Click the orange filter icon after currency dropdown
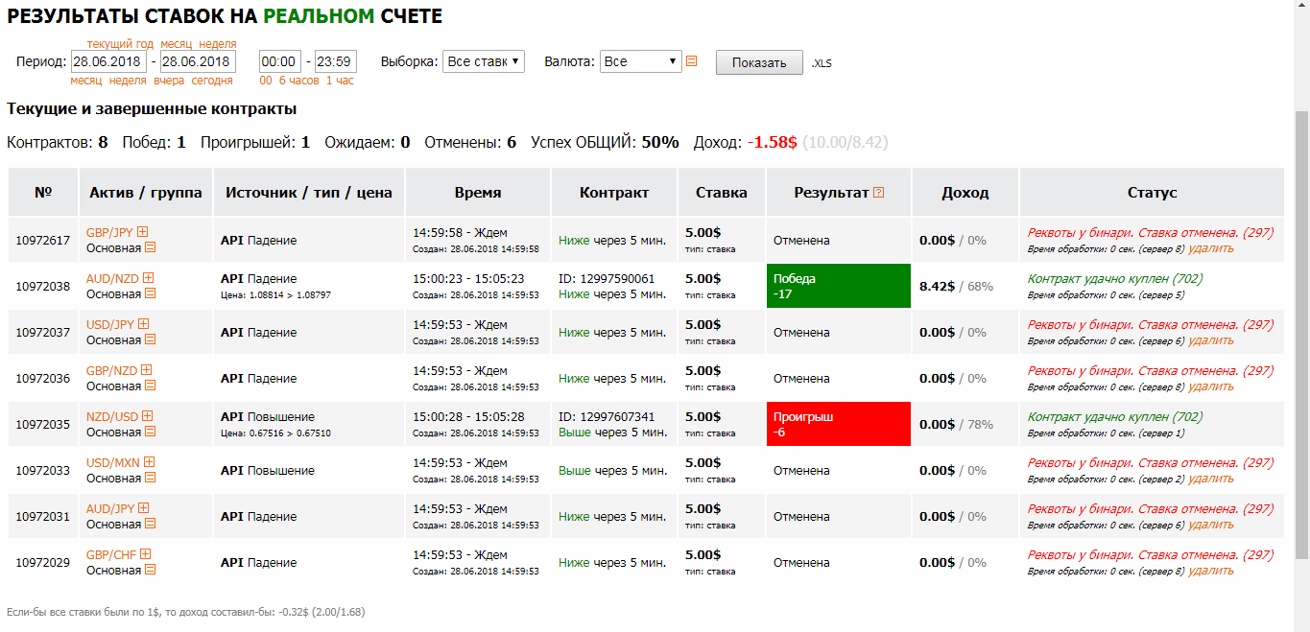 coord(692,61)
